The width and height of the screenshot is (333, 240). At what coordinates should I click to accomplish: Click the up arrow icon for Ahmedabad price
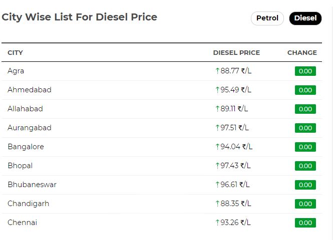point(217,90)
